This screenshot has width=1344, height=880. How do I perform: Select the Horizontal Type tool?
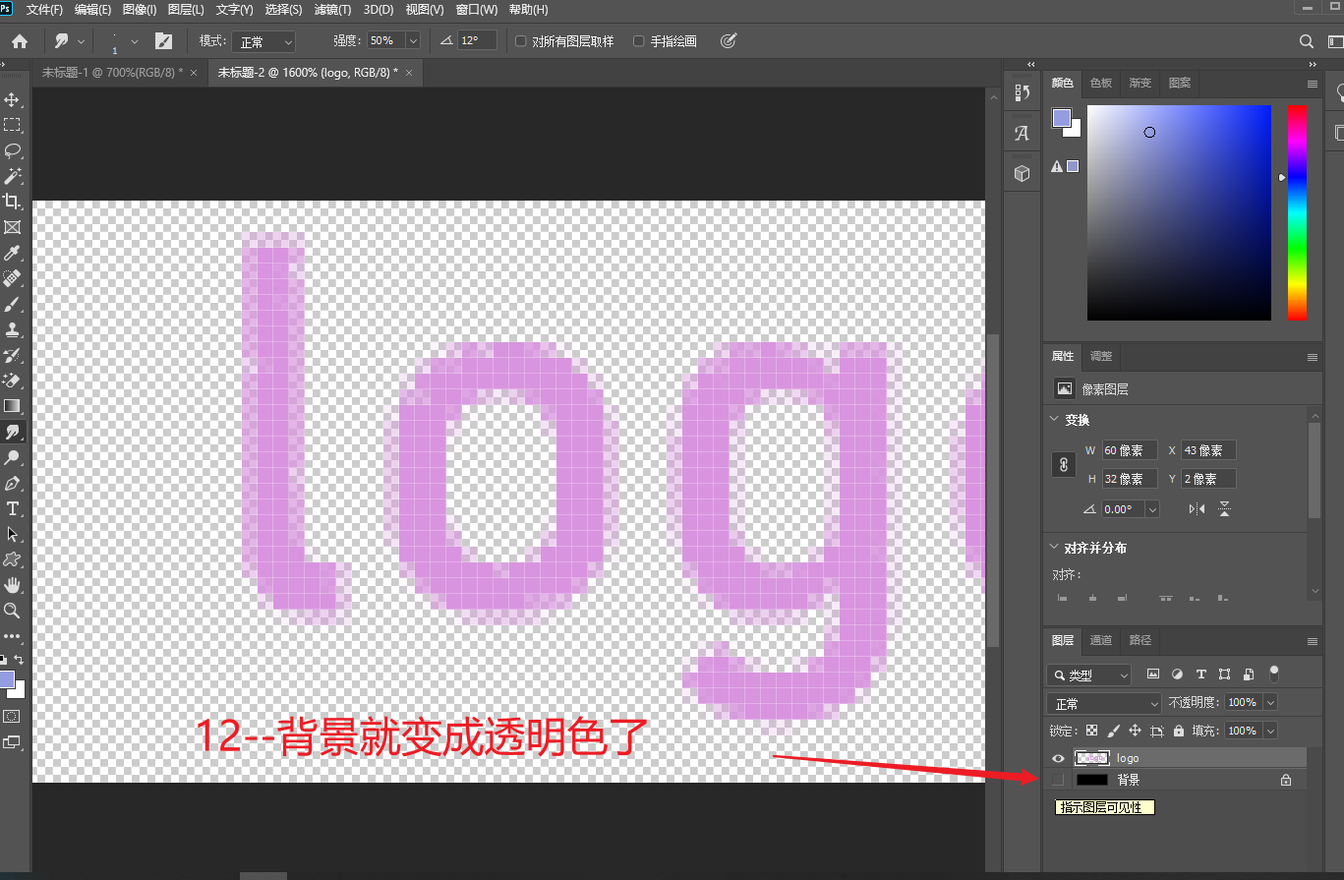[x=13, y=508]
